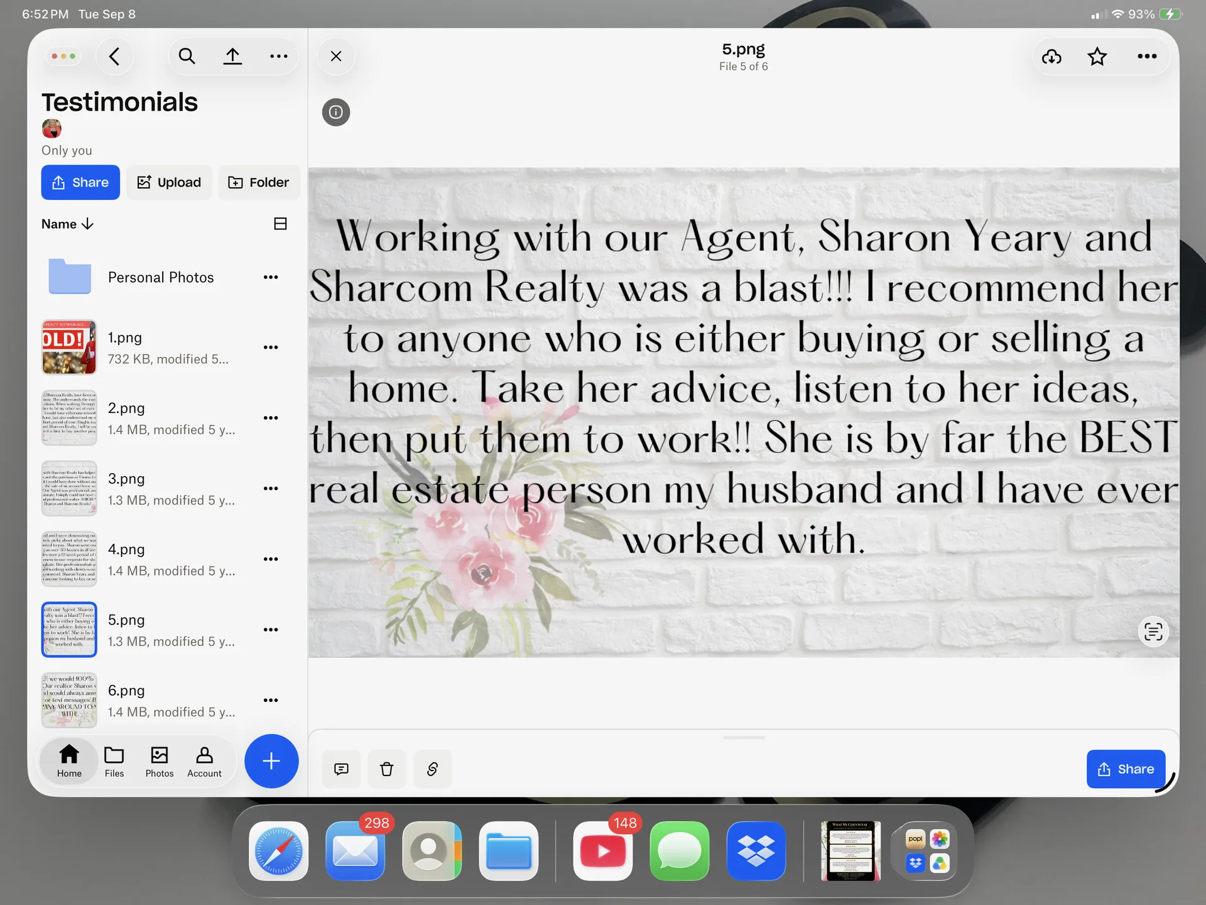Delete 5.png with trash icon

coord(387,769)
